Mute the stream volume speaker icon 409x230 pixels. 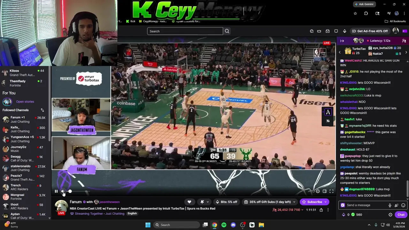point(63,191)
